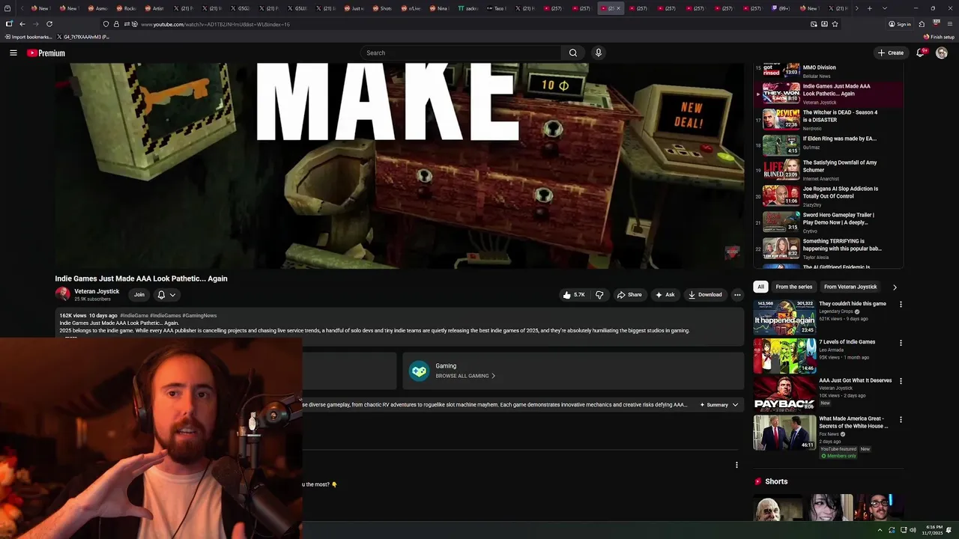Open browser extensions icon
Screen dimensions: 959x539
[922, 24]
